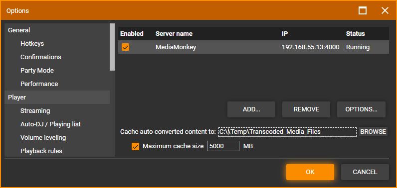This screenshot has width=397, height=188.
Task: Click the left panel scrollbar thumb
Action: [x=112, y=47]
